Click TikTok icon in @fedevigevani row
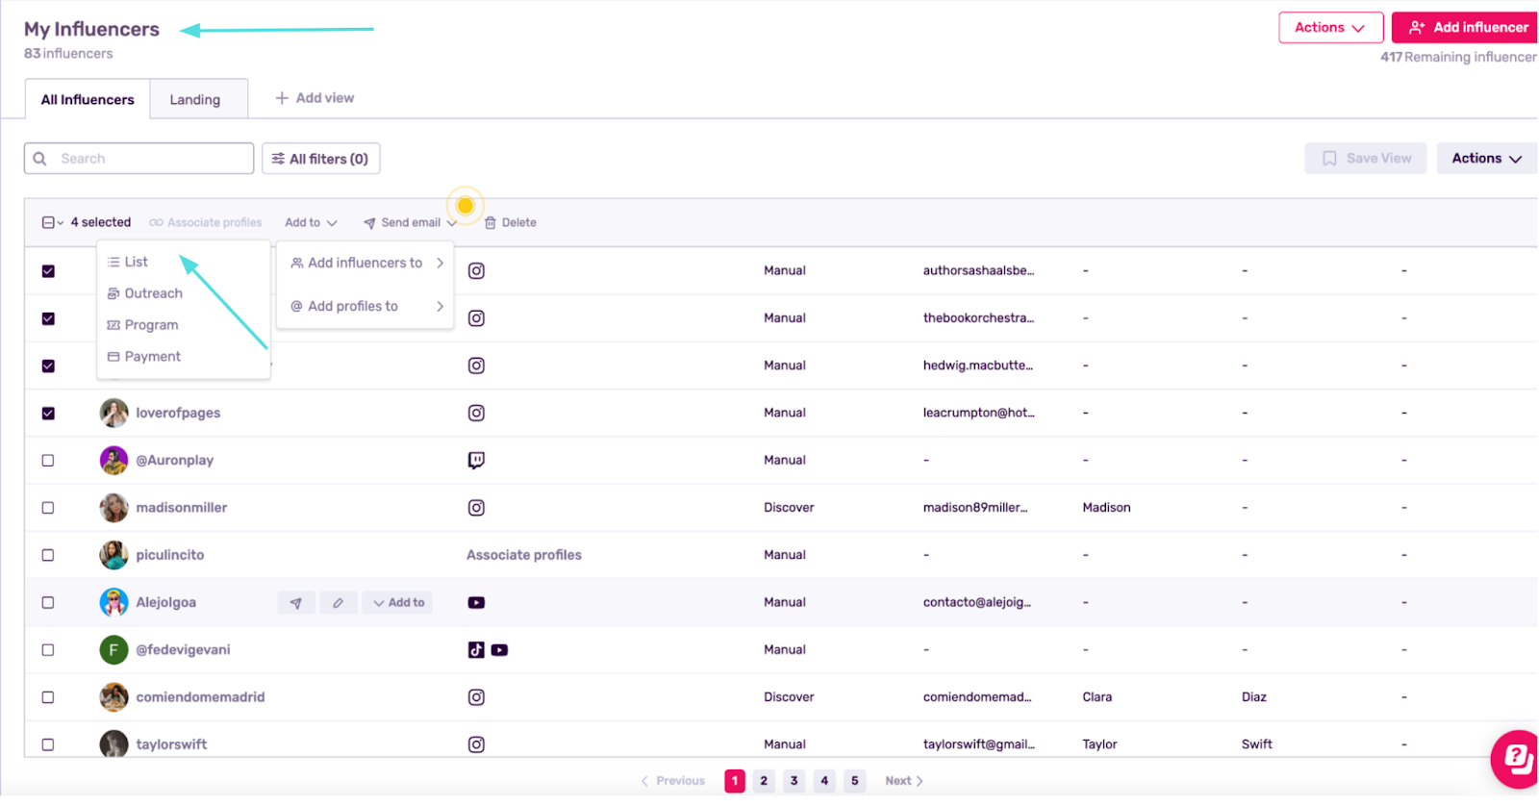 [476, 650]
